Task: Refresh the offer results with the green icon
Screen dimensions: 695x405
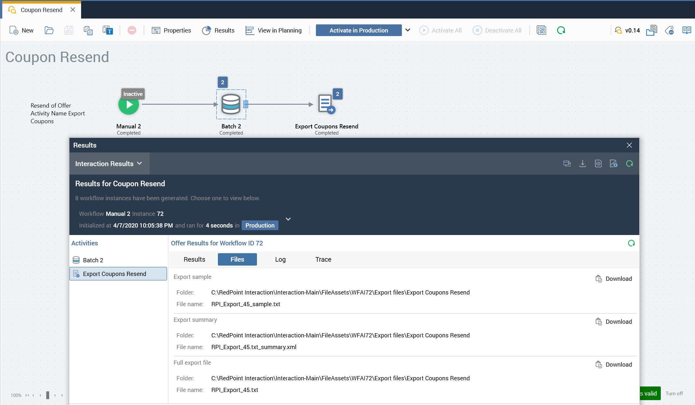Action: 631,243
